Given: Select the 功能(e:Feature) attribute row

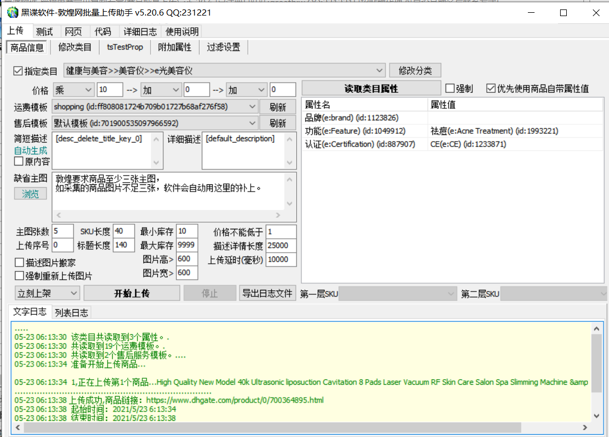Looking at the screenshot, I should coord(452,131).
